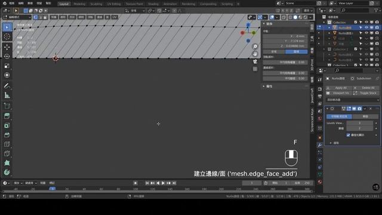Switch to the Shading workspace tab

click(153, 4)
